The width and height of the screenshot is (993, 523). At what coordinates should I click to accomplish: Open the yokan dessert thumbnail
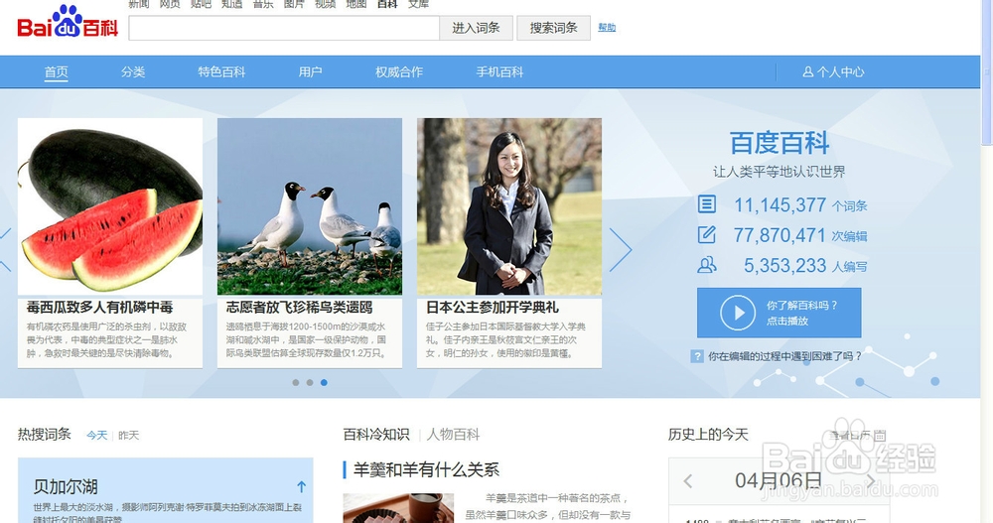click(x=398, y=508)
